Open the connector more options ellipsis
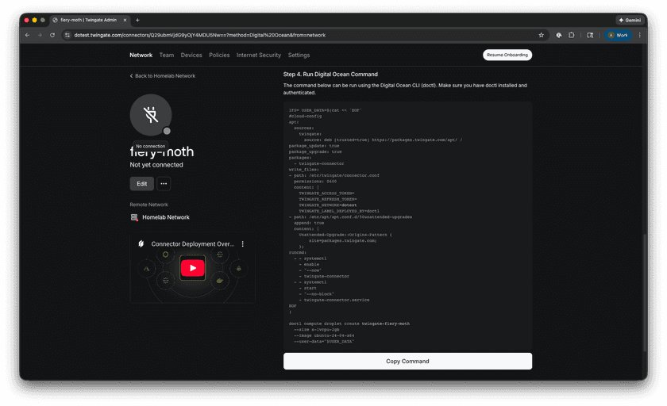Screen dimensions: 667x406 pyautogui.click(x=164, y=184)
